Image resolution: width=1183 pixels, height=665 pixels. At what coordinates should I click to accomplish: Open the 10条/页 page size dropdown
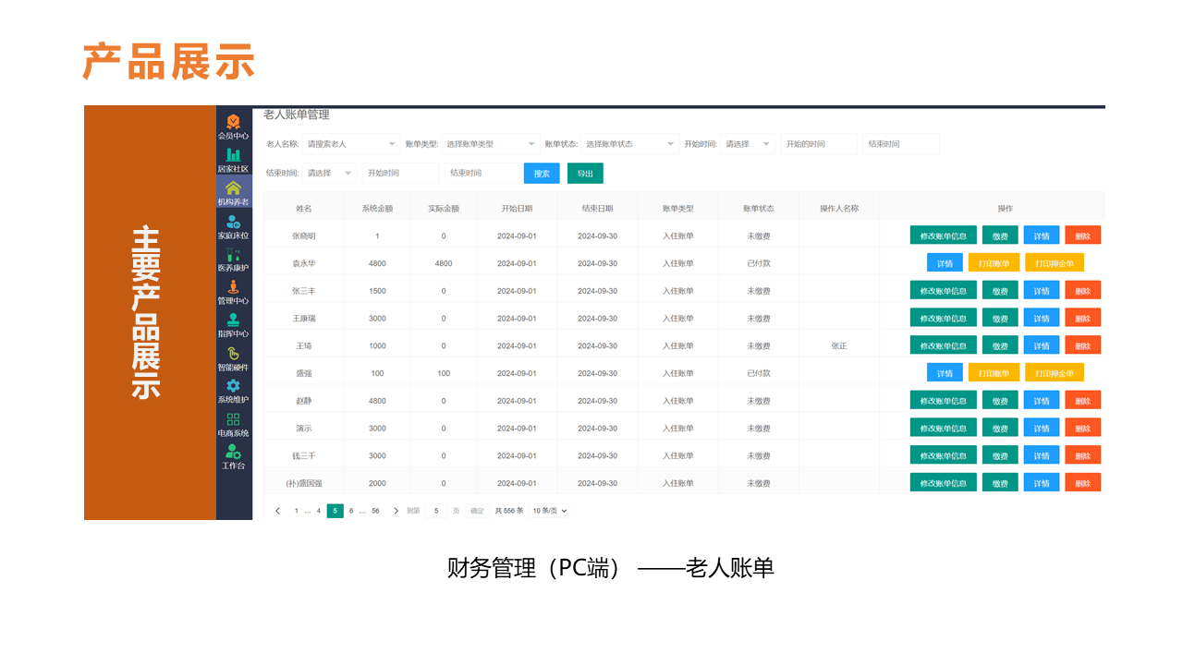(x=549, y=511)
